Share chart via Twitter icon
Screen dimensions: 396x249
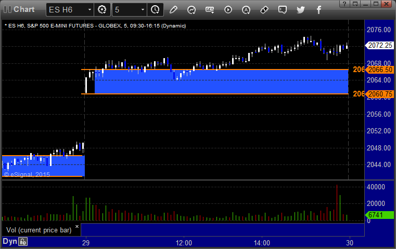tap(301, 10)
